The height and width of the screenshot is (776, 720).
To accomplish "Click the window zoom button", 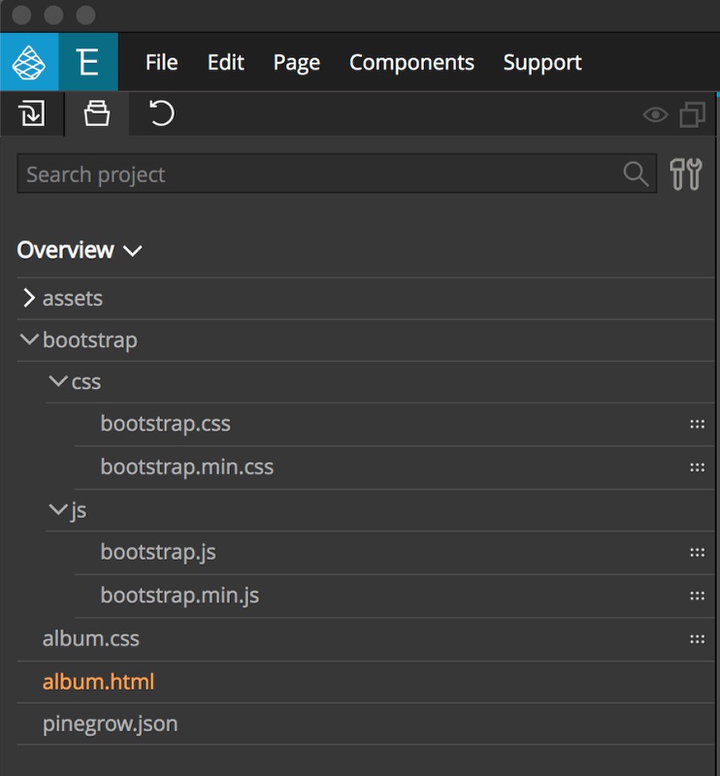I will 85,16.
